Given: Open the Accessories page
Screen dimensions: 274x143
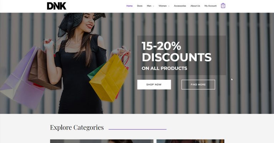Looking at the screenshot, I should coord(180,6).
